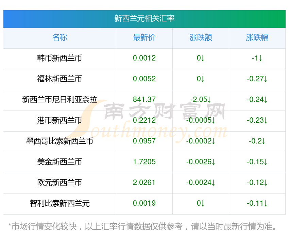This screenshot has height=237, width=289.
Task: Click the 欧元新西兰币 row name
Action: 60,183
